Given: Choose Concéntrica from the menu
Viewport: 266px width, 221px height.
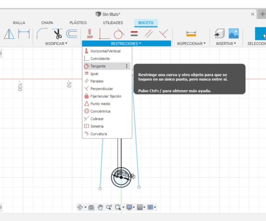Looking at the screenshot, I should click(x=107, y=111).
